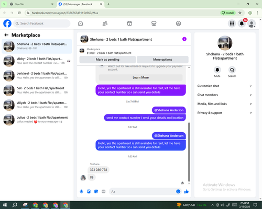
Task: Click the chat header listing avatar
Action: point(84,39)
